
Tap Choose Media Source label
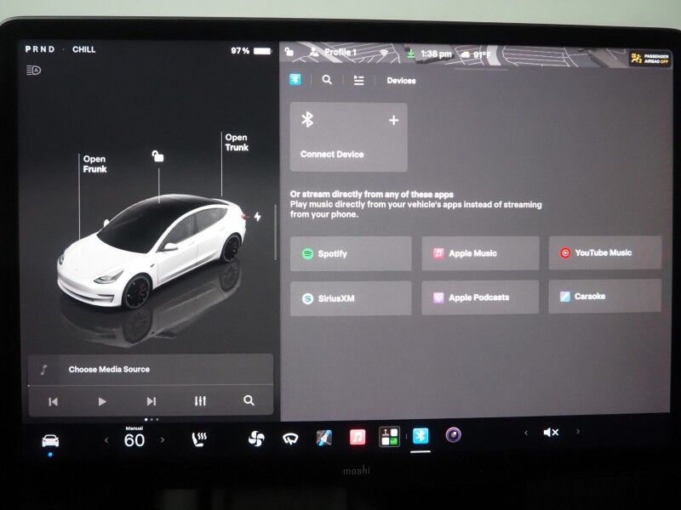(109, 370)
